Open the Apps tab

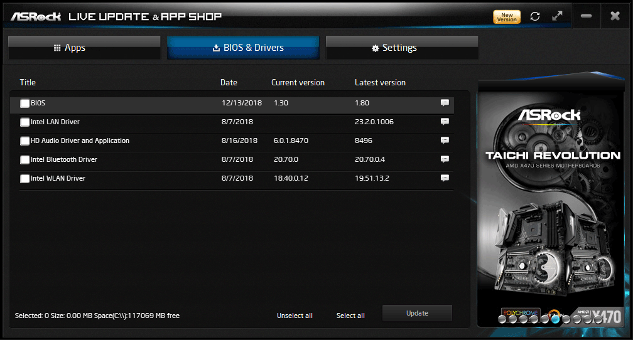pos(84,48)
